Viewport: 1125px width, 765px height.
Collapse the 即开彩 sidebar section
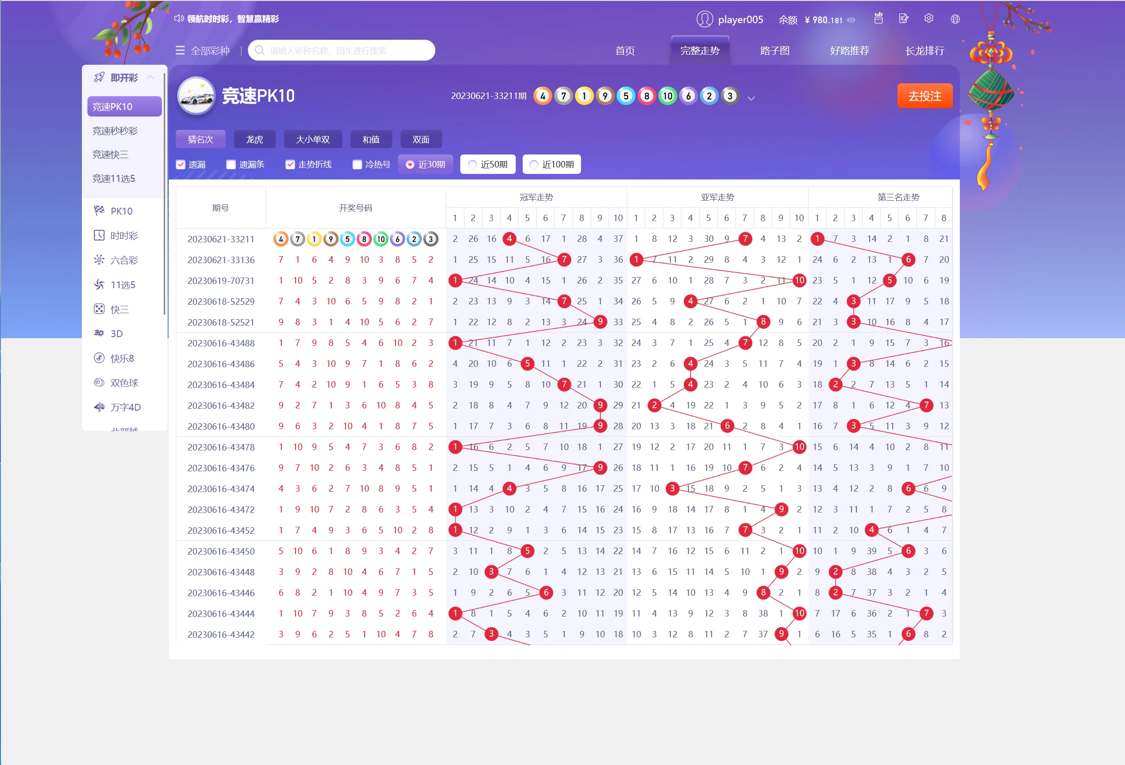pos(150,77)
